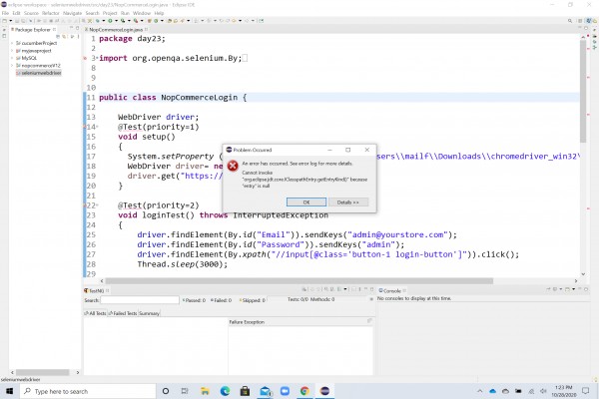The image size is (599, 399).
Task: Select the MySQL project
Action: coord(29,58)
